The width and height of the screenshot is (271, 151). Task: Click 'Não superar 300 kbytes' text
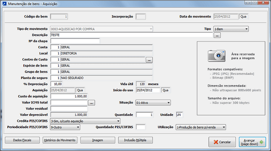(x=231, y=103)
